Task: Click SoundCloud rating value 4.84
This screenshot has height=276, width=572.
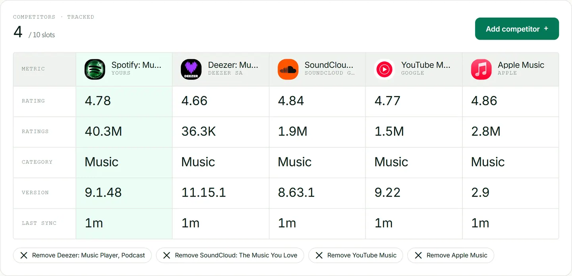Action: pos(291,101)
